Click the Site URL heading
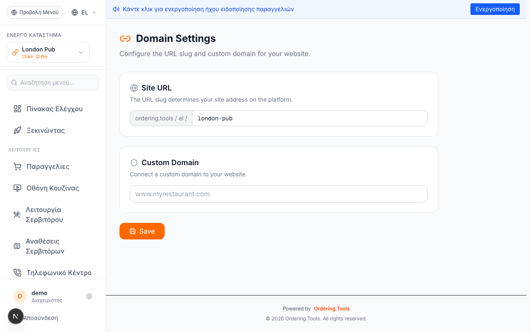The width and height of the screenshot is (531, 332). pyautogui.click(x=156, y=88)
